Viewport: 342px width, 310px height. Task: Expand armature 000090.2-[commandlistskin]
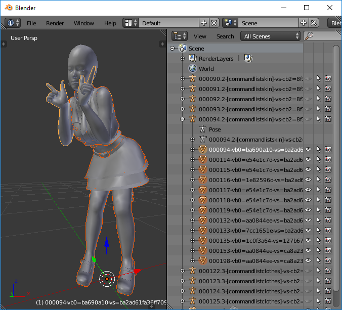coord(182,79)
